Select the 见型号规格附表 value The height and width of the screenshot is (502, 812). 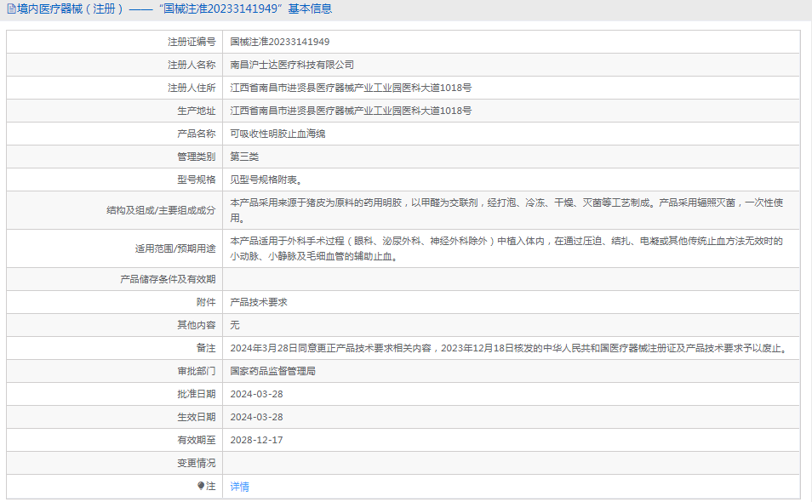(266, 180)
